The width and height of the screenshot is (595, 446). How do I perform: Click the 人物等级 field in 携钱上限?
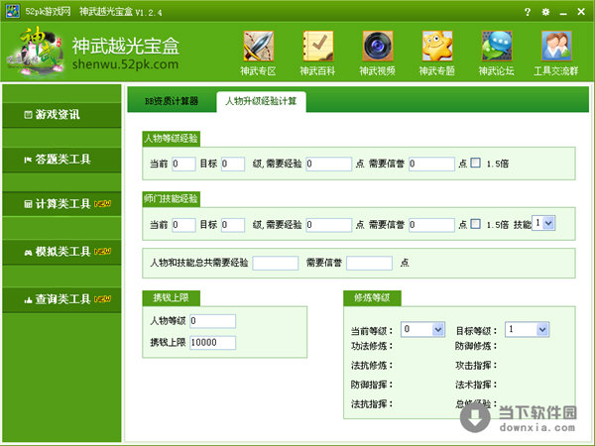click(212, 321)
